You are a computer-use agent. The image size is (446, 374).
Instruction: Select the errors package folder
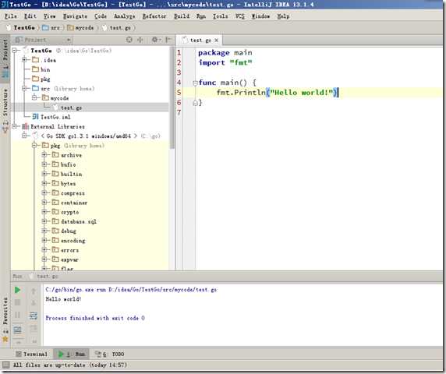click(65, 250)
